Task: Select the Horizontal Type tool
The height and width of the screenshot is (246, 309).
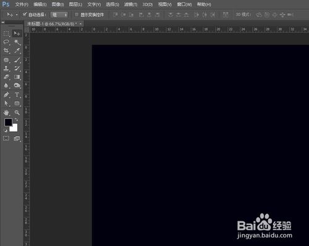Action: coord(17,95)
